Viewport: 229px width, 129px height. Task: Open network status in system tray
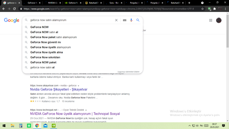point(194,126)
